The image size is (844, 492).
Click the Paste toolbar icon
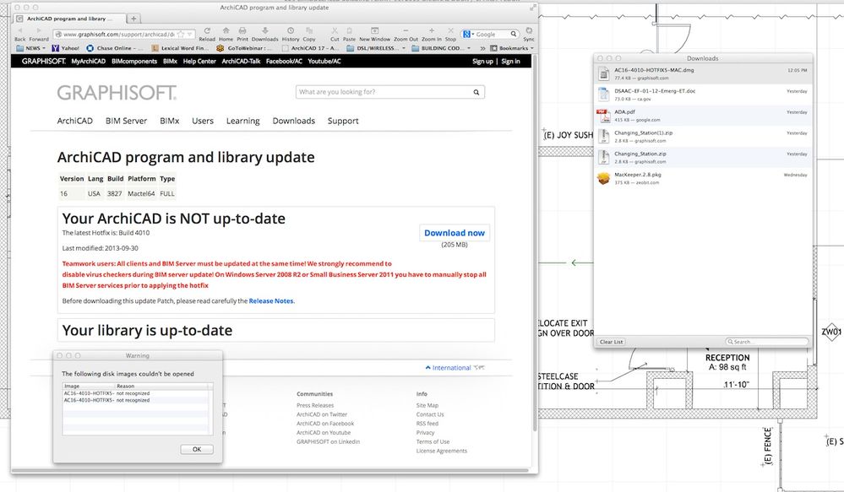(x=349, y=30)
